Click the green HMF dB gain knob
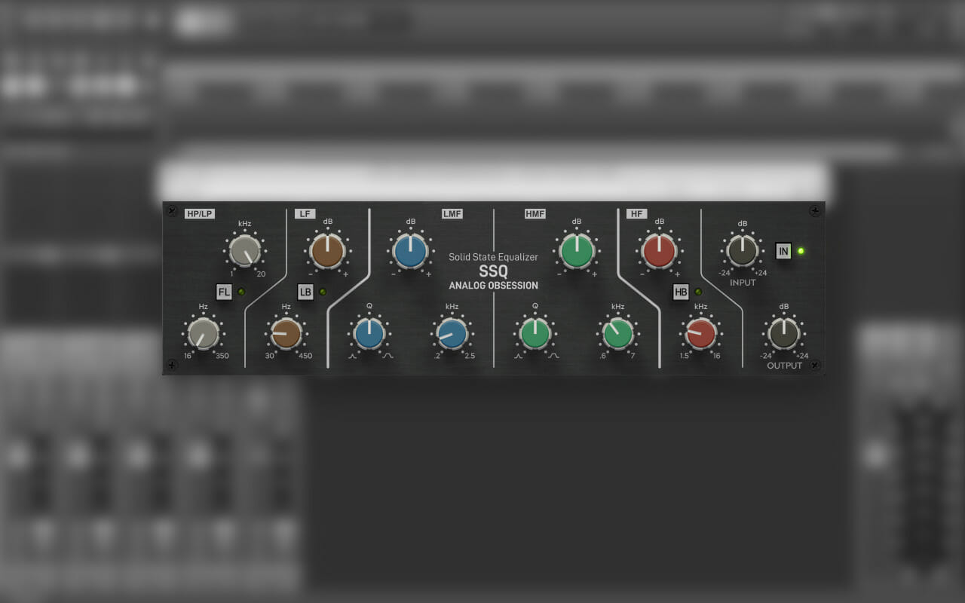Image resolution: width=965 pixels, height=603 pixels. coord(577,251)
